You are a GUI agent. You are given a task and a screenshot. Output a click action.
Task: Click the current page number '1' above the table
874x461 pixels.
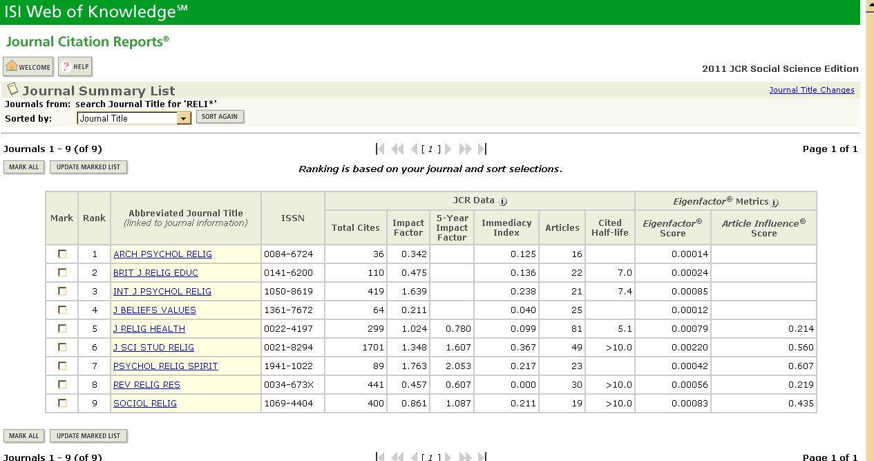430,149
